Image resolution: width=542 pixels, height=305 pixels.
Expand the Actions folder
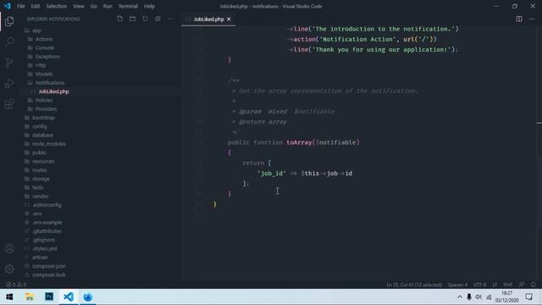tap(44, 39)
